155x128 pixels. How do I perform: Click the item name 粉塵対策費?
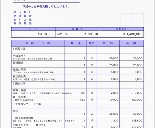tap(19, 69)
